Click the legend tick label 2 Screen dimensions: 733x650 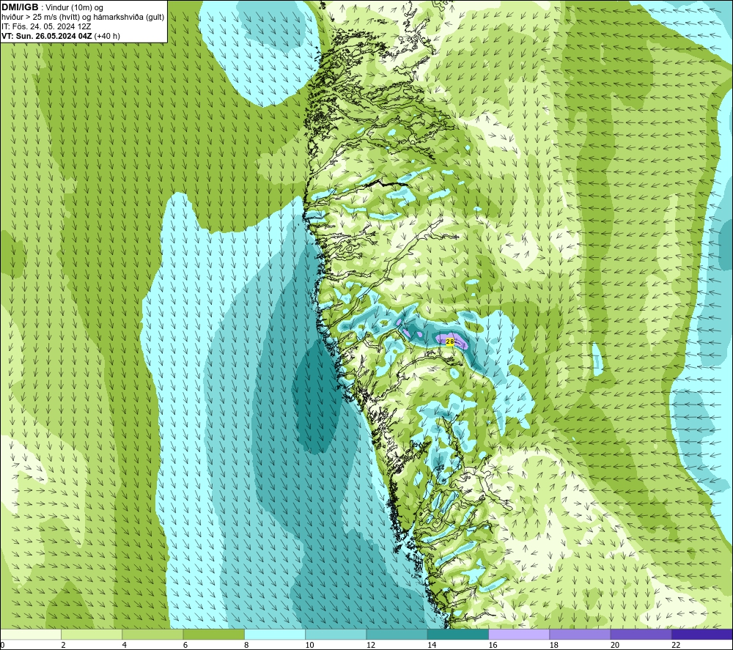(63, 645)
